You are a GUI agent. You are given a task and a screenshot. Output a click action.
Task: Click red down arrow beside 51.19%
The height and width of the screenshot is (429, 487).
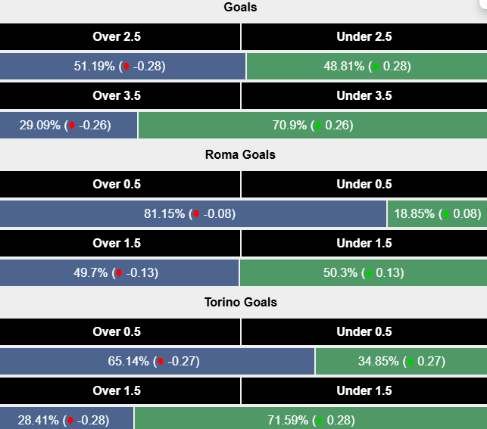point(126,67)
